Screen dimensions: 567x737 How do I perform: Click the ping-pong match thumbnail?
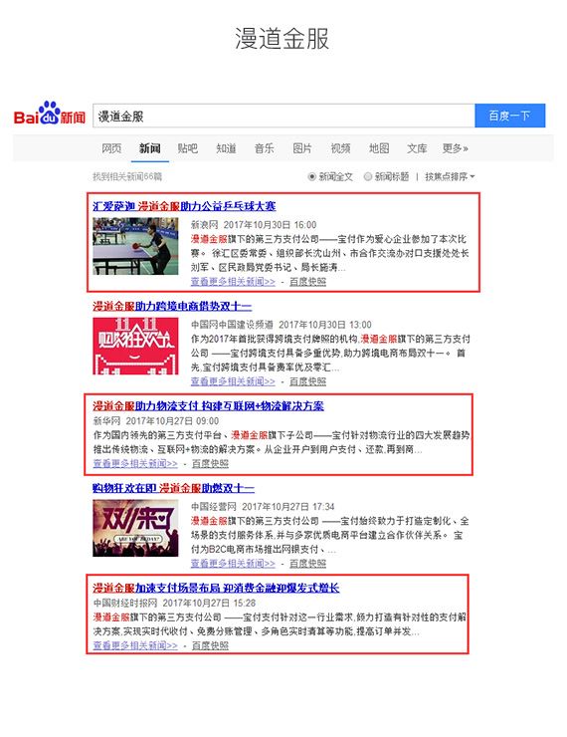135,246
